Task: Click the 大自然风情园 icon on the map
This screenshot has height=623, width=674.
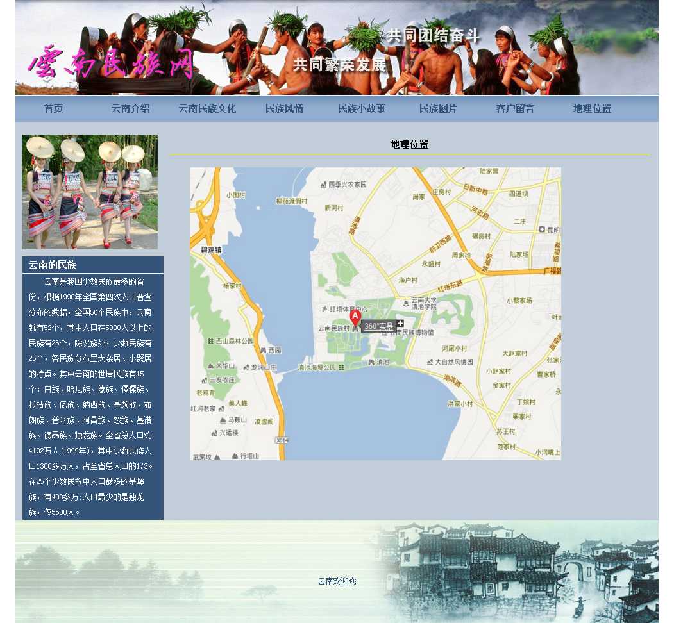Action: tap(430, 361)
